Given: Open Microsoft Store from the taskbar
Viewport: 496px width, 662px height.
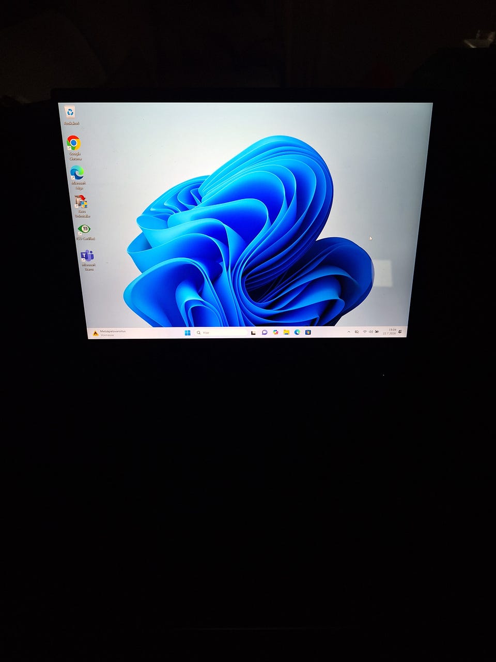Looking at the screenshot, I should point(308,332).
